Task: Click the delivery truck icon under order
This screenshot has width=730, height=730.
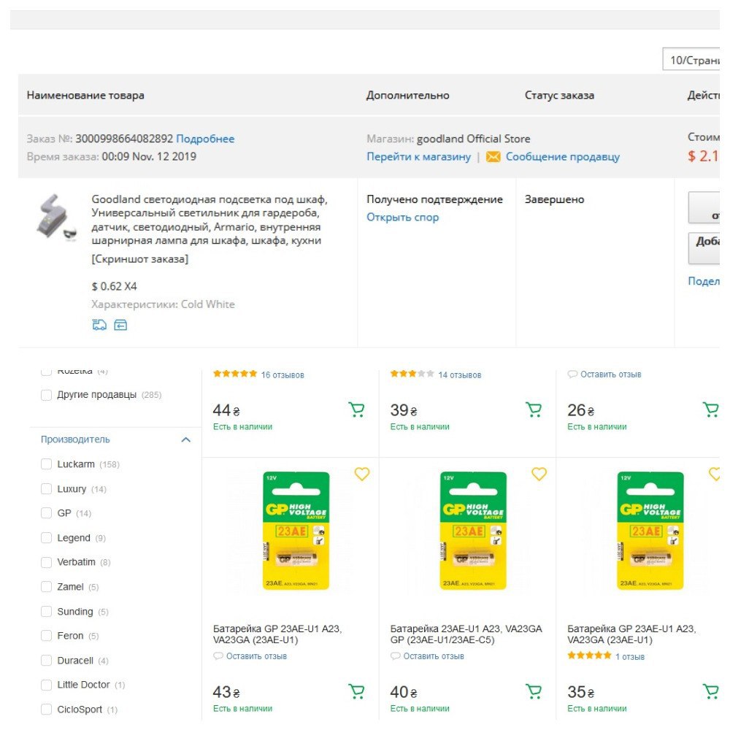Action: (99, 325)
